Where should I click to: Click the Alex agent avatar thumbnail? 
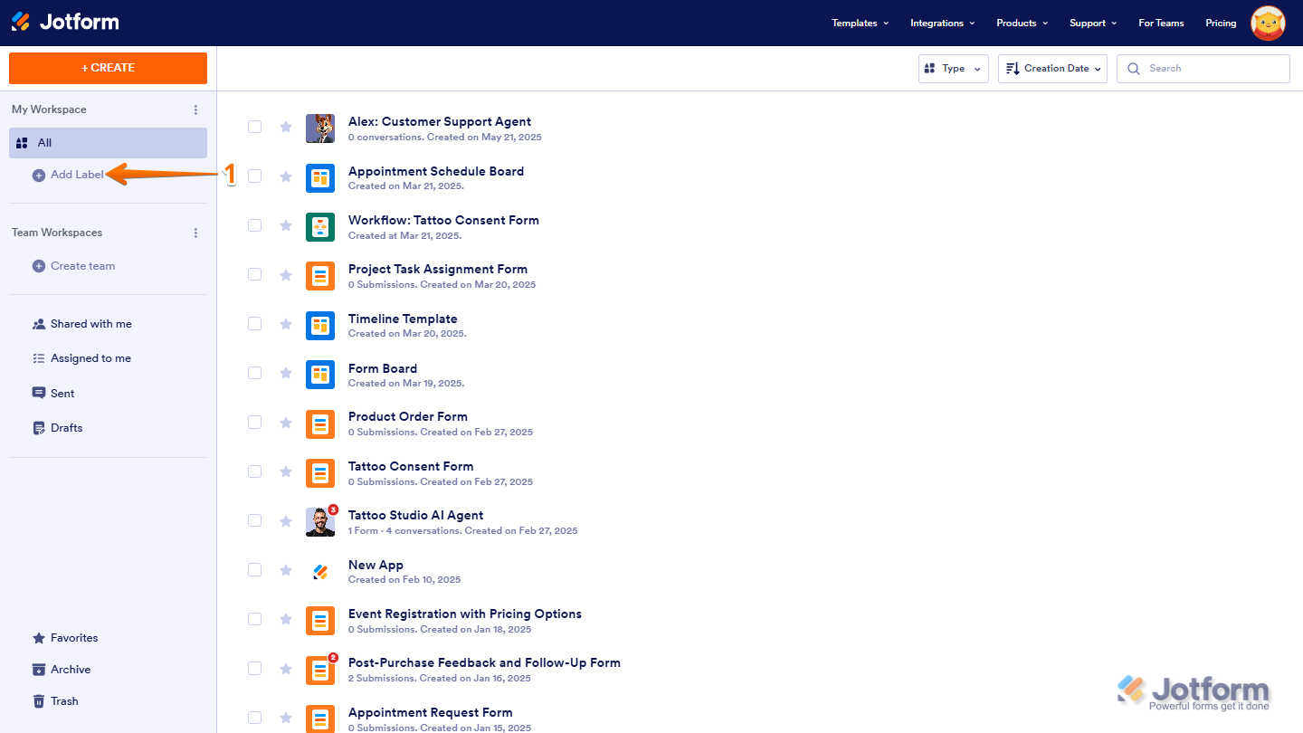tap(320, 129)
